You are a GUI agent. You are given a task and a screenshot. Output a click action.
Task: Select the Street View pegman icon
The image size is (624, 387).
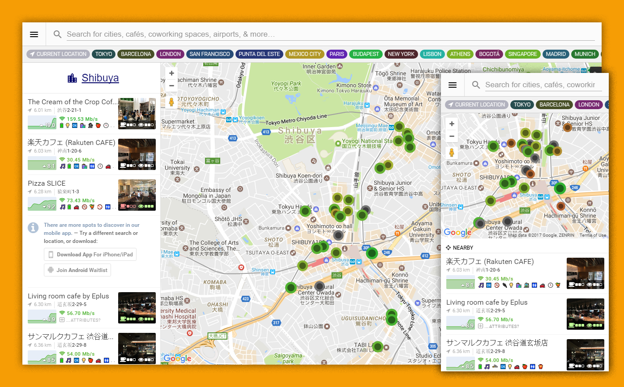point(171,101)
